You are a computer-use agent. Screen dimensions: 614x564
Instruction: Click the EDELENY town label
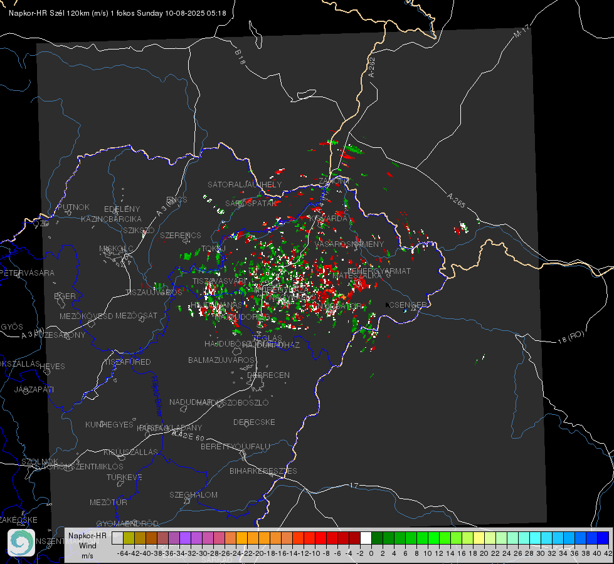tap(122, 209)
